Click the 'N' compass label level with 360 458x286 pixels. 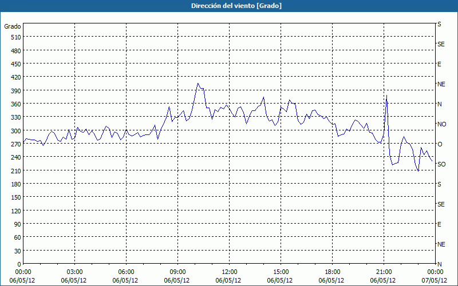pyautogui.click(x=440, y=104)
